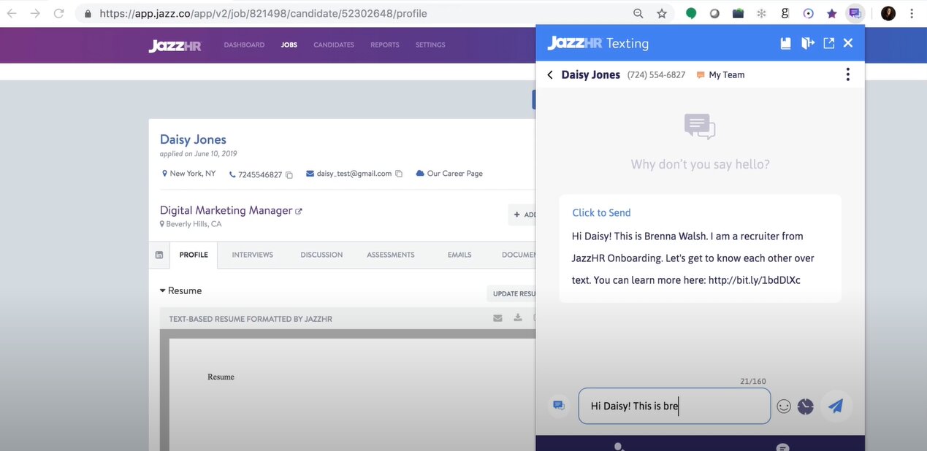The image size is (927, 451).
Task: Click the back arrow next to Daisy Jones
Action: pyautogui.click(x=550, y=74)
